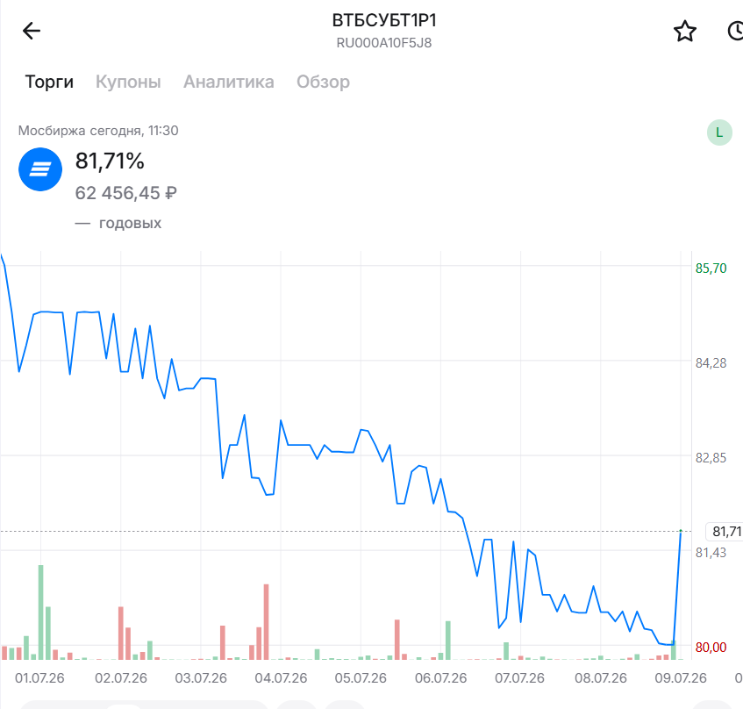The image size is (743, 709).
Task: Click the 81,71 price label on axis
Action: pyautogui.click(x=726, y=531)
